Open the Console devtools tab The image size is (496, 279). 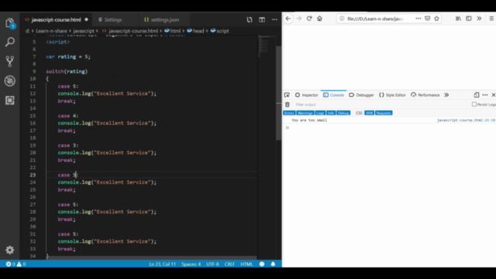(333, 95)
